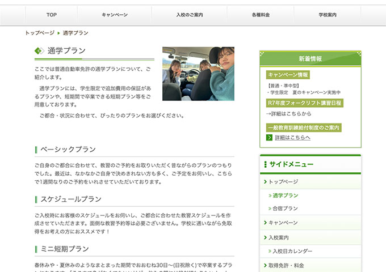Click the トップページ breadcrumb link
This screenshot has height=272, width=386.
(x=40, y=33)
